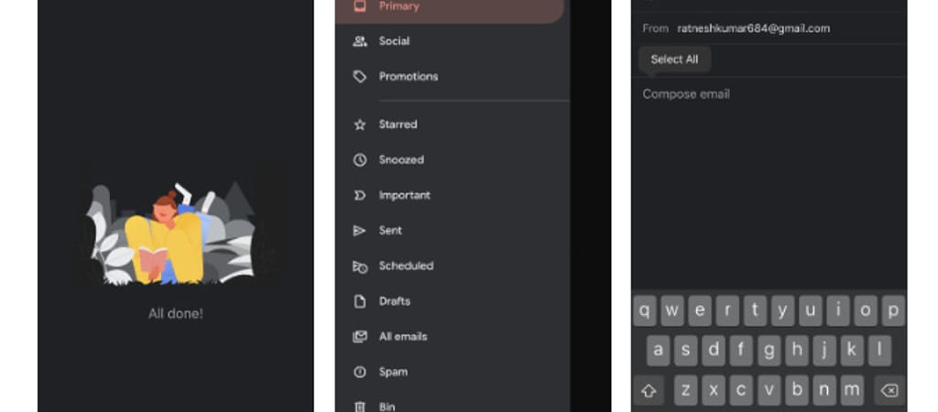
Task: Click the Promotions tag icon
Action: (x=360, y=77)
